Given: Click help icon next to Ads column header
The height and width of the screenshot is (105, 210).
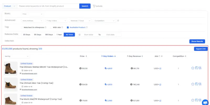Looking at the screenshot, I should (159, 56).
